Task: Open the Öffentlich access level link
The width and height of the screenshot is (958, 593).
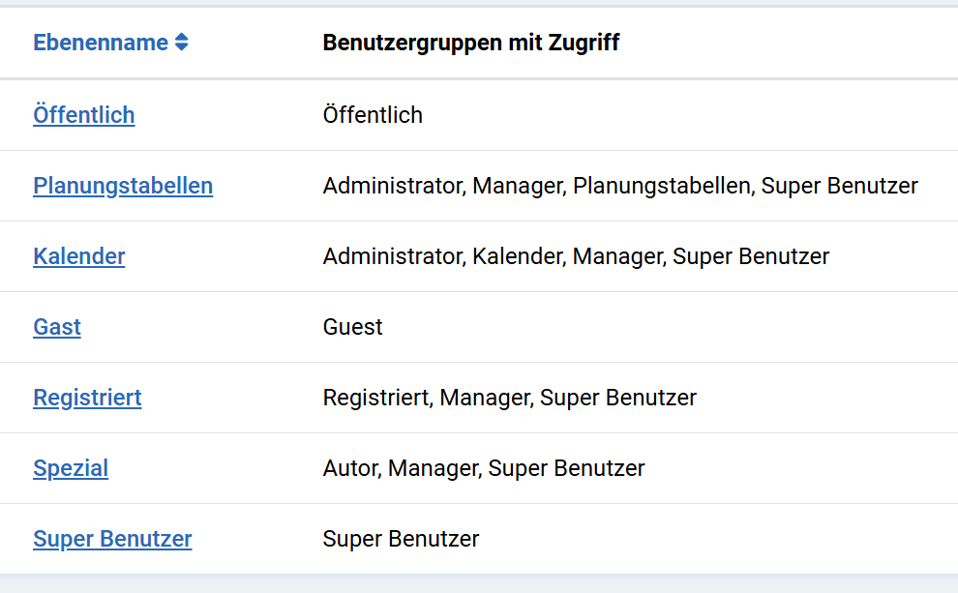Action: pos(84,115)
